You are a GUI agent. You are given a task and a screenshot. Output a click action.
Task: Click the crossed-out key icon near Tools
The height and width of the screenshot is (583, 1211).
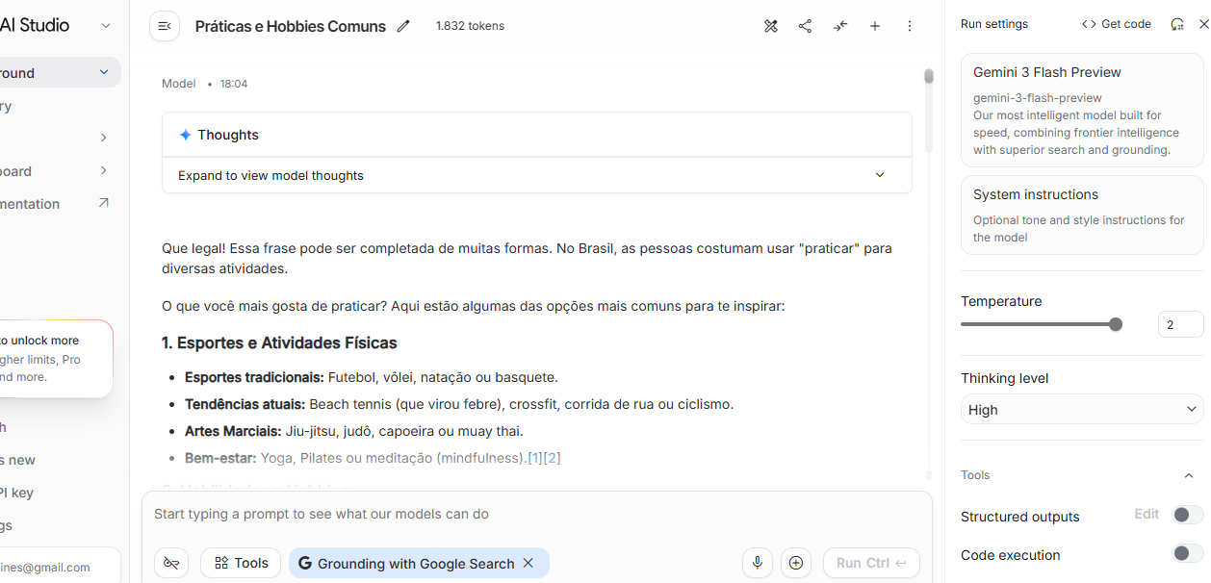click(171, 563)
